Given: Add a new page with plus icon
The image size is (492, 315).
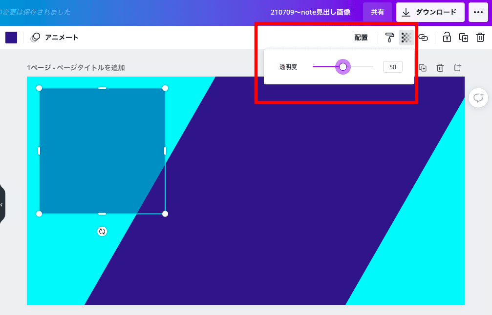Looking at the screenshot, I should (458, 67).
